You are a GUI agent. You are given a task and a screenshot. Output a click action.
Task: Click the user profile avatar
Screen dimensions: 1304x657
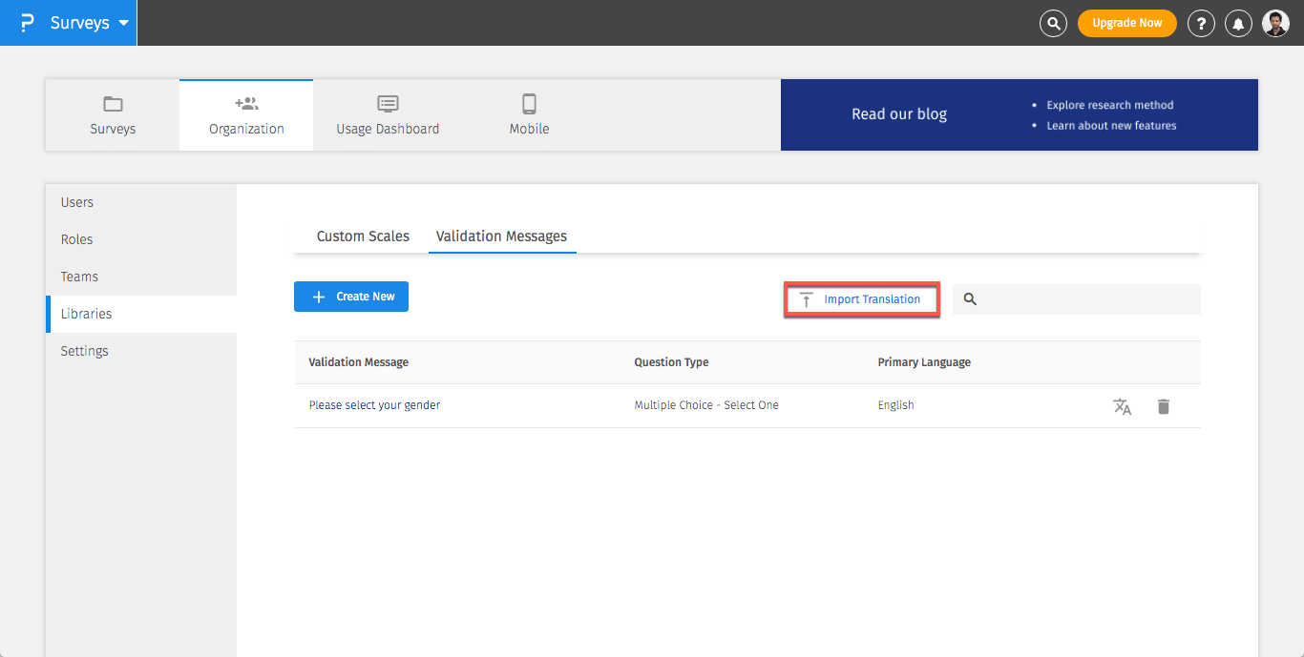coord(1275,23)
